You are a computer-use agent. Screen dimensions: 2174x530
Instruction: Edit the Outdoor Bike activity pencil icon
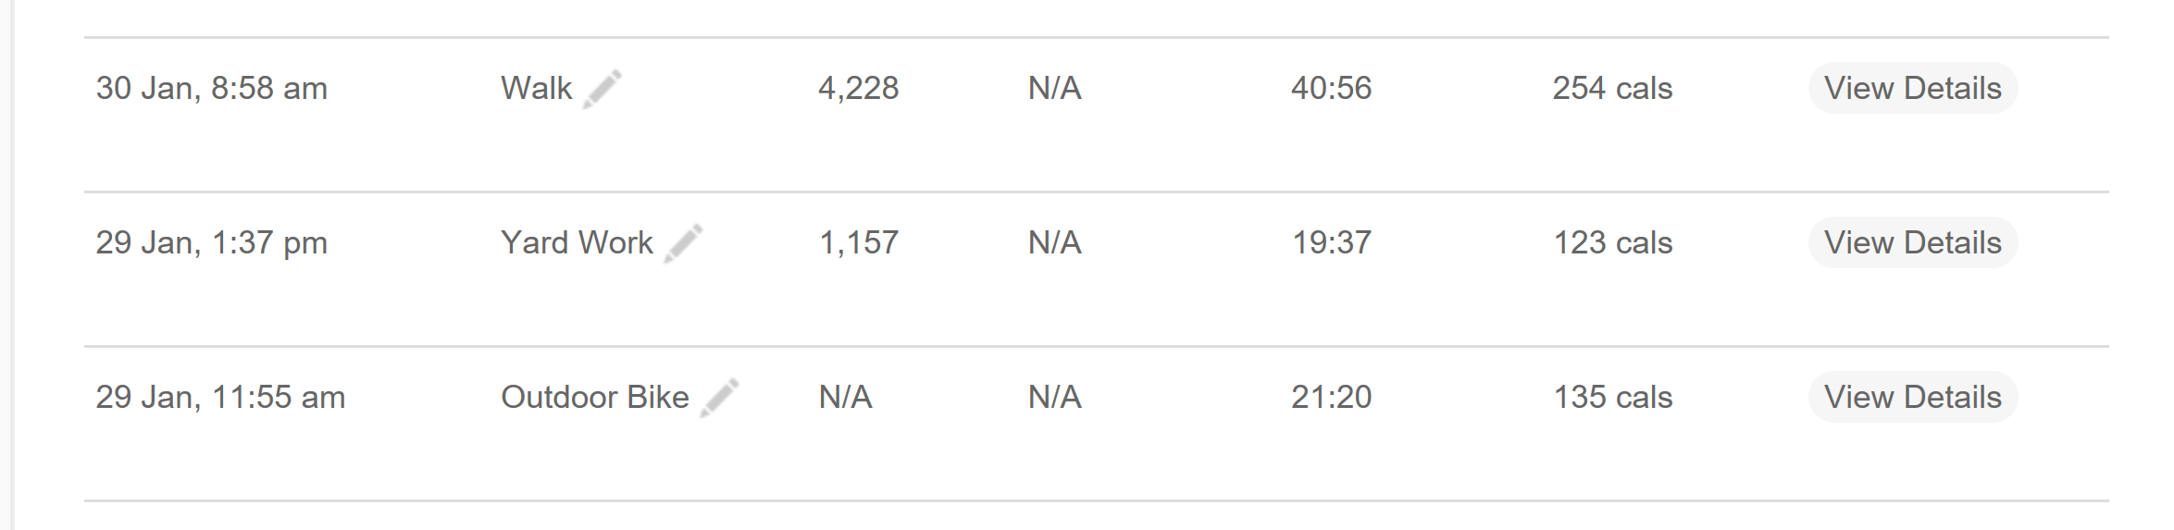point(719,398)
